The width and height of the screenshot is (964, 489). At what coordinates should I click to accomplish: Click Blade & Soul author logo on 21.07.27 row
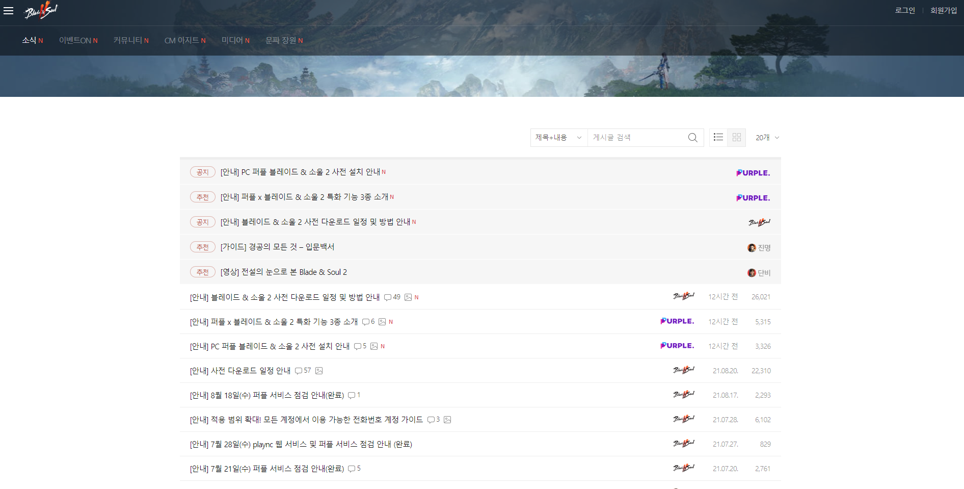tap(683, 443)
